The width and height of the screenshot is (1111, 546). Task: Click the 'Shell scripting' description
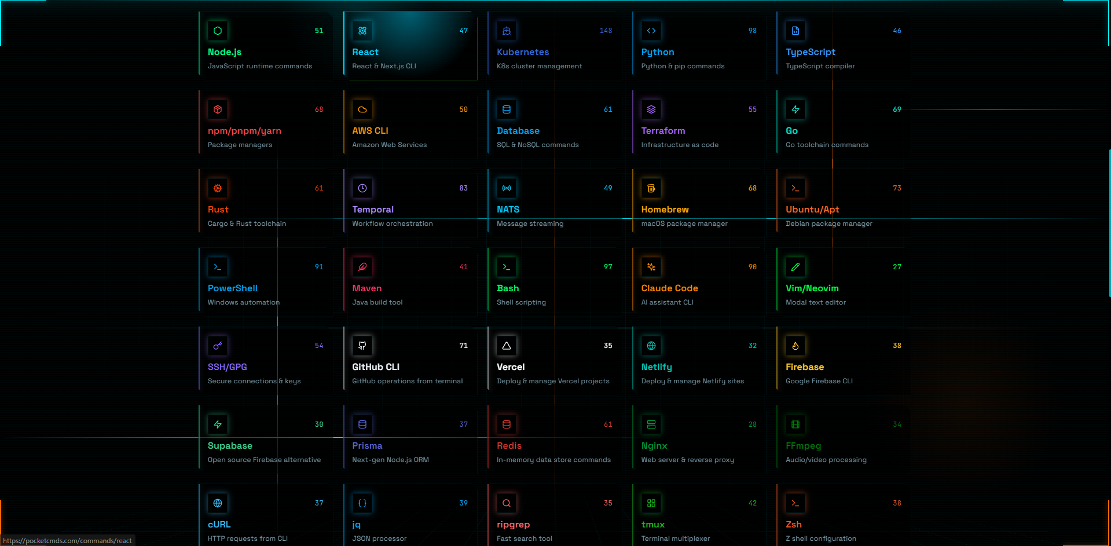click(521, 302)
